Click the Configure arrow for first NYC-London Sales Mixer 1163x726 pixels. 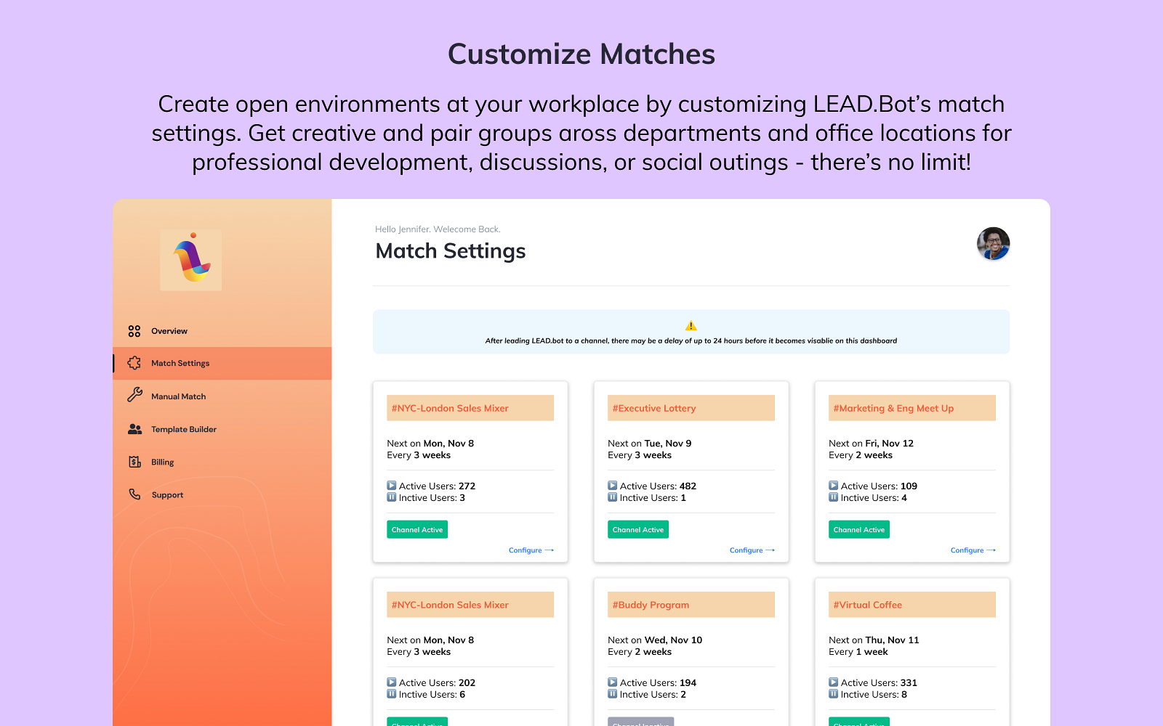point(550,550)
